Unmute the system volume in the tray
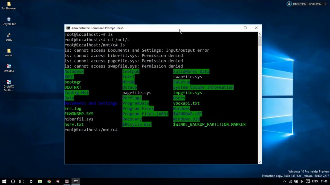This screenshot has height=185, width=330. point(301,181)
